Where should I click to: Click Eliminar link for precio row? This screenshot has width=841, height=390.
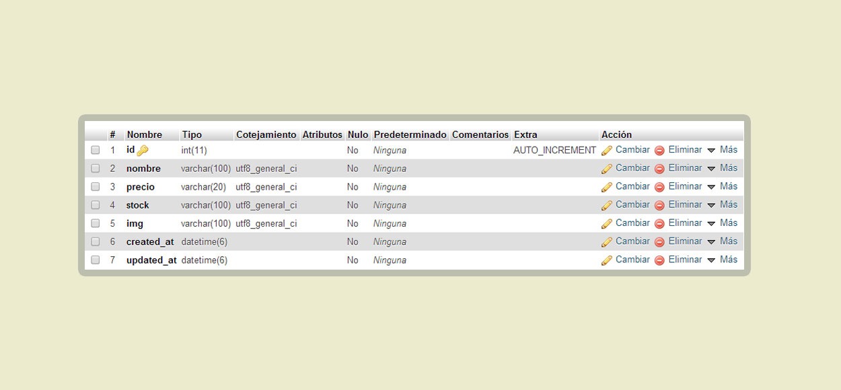685,186
